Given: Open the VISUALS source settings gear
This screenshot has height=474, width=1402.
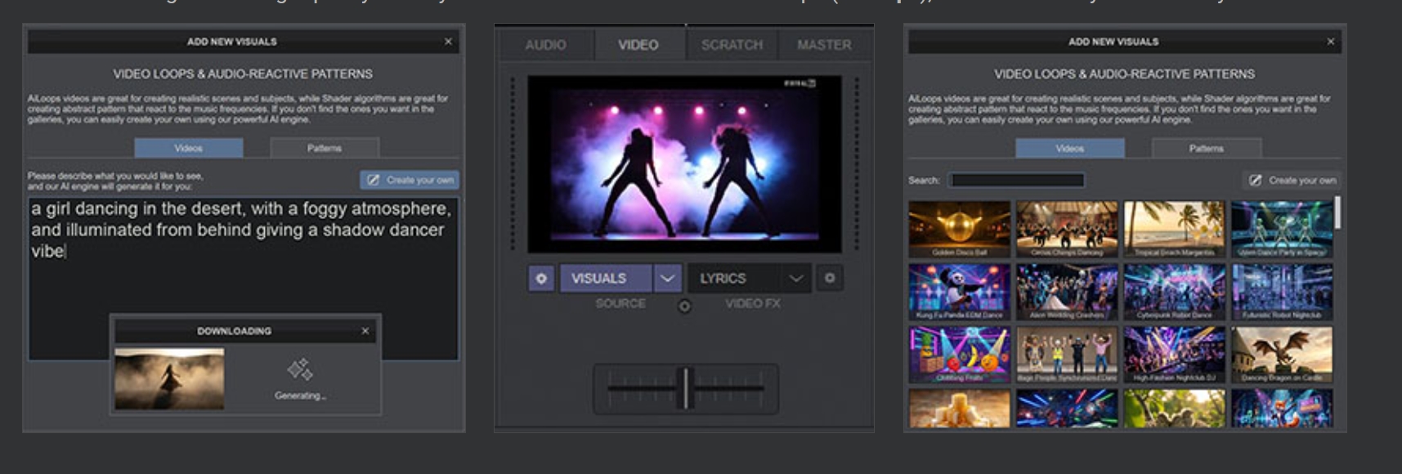Looking at the screenshot, I should point(540,279).
